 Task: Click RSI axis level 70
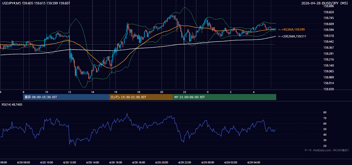pos(325,118)
